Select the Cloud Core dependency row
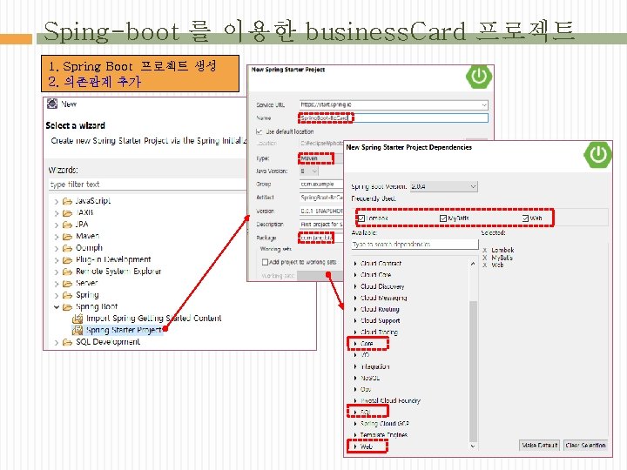Screen dimensions: 627x470 (x=376, y=275)
